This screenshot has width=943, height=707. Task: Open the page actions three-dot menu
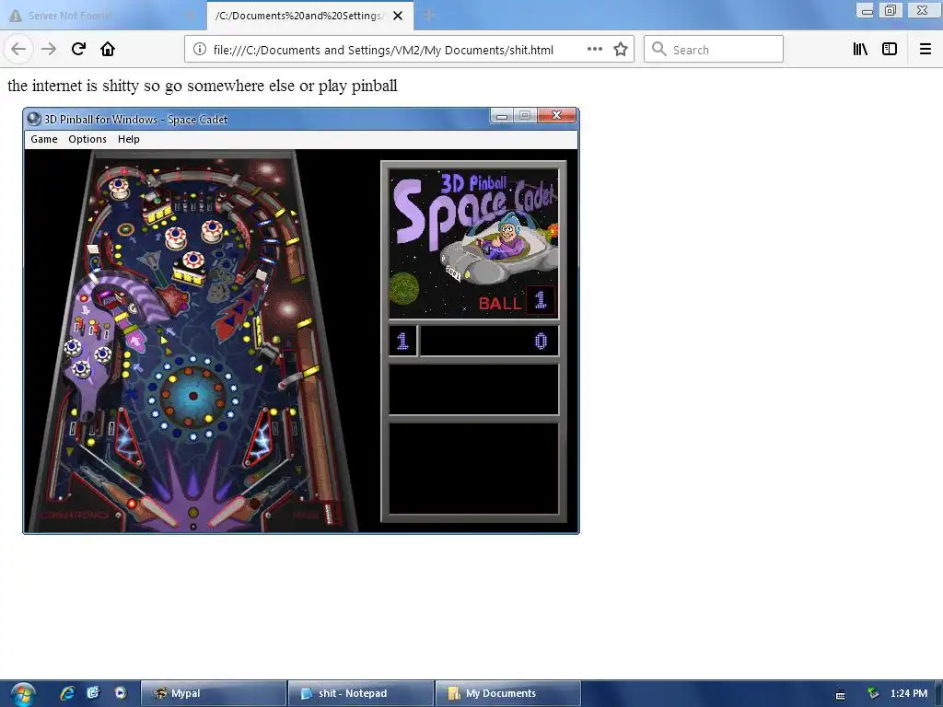point(594,50)
